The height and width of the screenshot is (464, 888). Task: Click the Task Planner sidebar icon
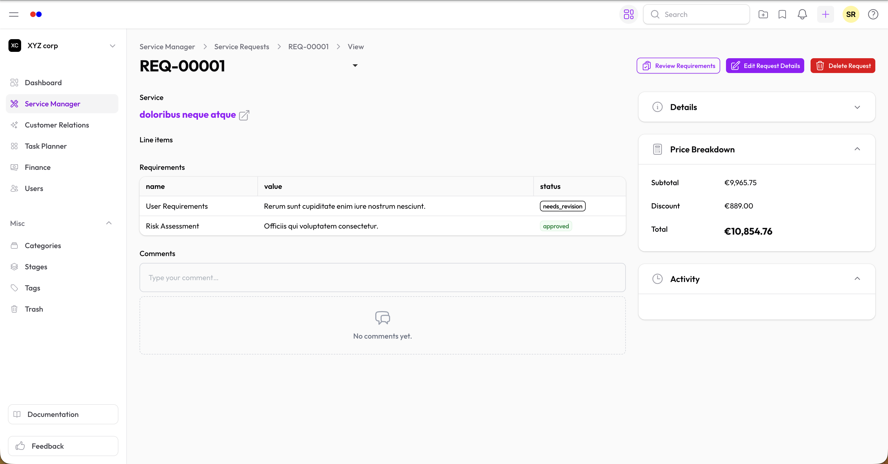(x=14, y=146)
